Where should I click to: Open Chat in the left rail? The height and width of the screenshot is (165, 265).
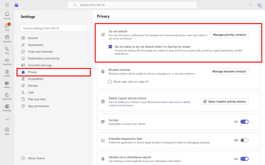7,27
